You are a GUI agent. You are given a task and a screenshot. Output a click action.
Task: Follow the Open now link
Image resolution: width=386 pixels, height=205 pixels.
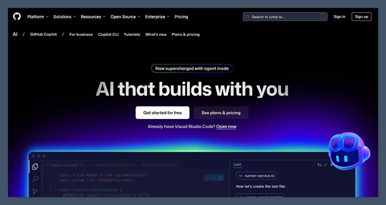click(x=226, y=127)
